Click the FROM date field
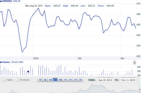This screenshot has width=141, height=93. 105,80
